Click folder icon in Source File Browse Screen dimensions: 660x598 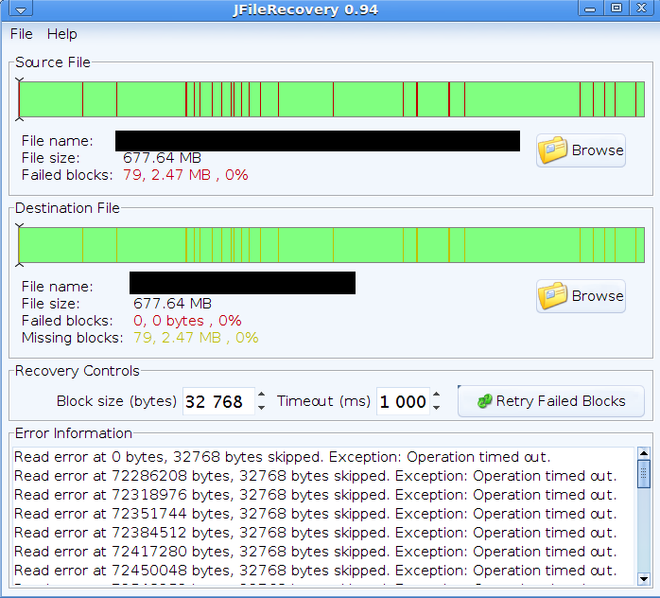tap(552, 149)
